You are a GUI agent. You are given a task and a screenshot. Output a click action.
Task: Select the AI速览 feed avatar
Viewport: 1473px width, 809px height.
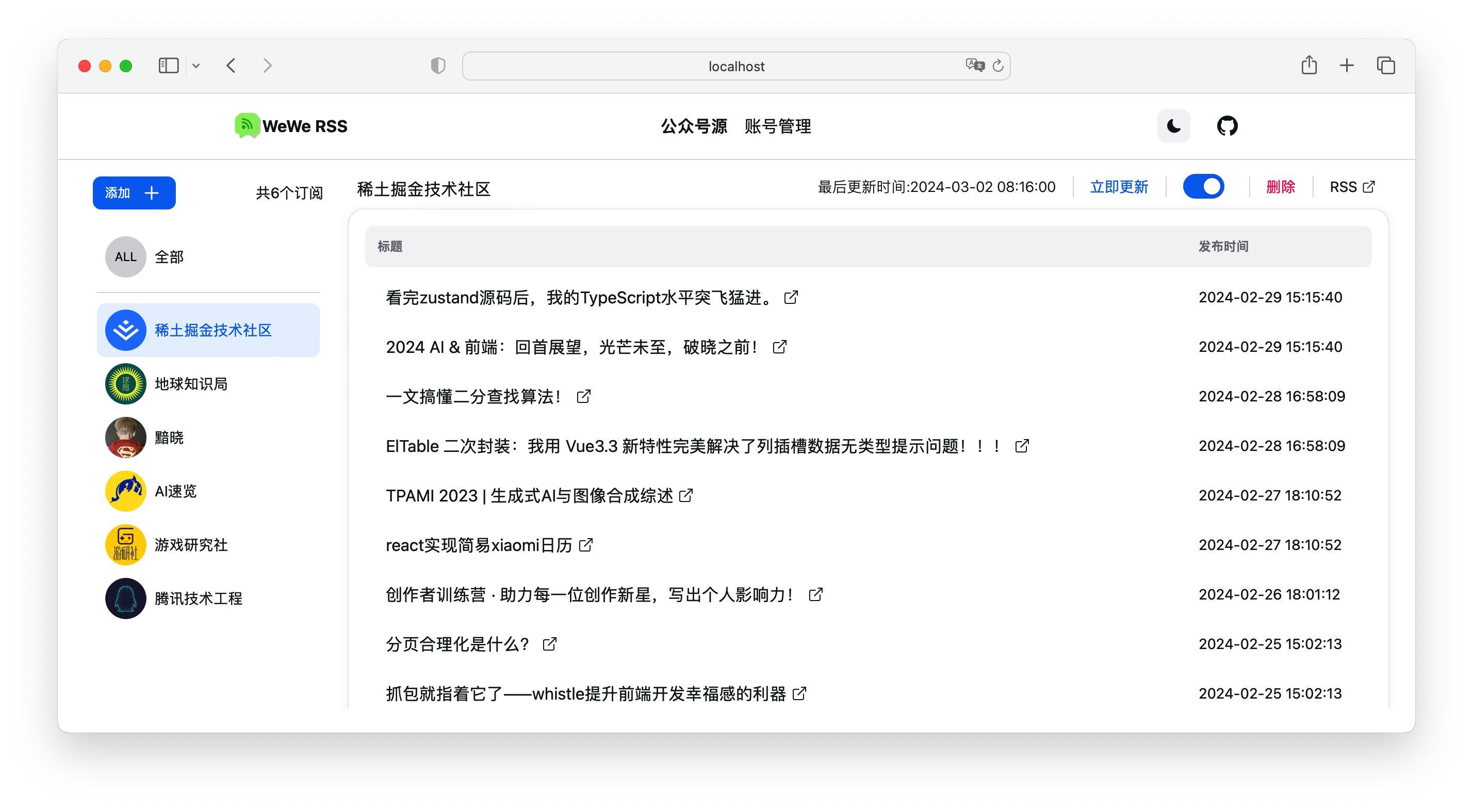[x=125, y=491]
